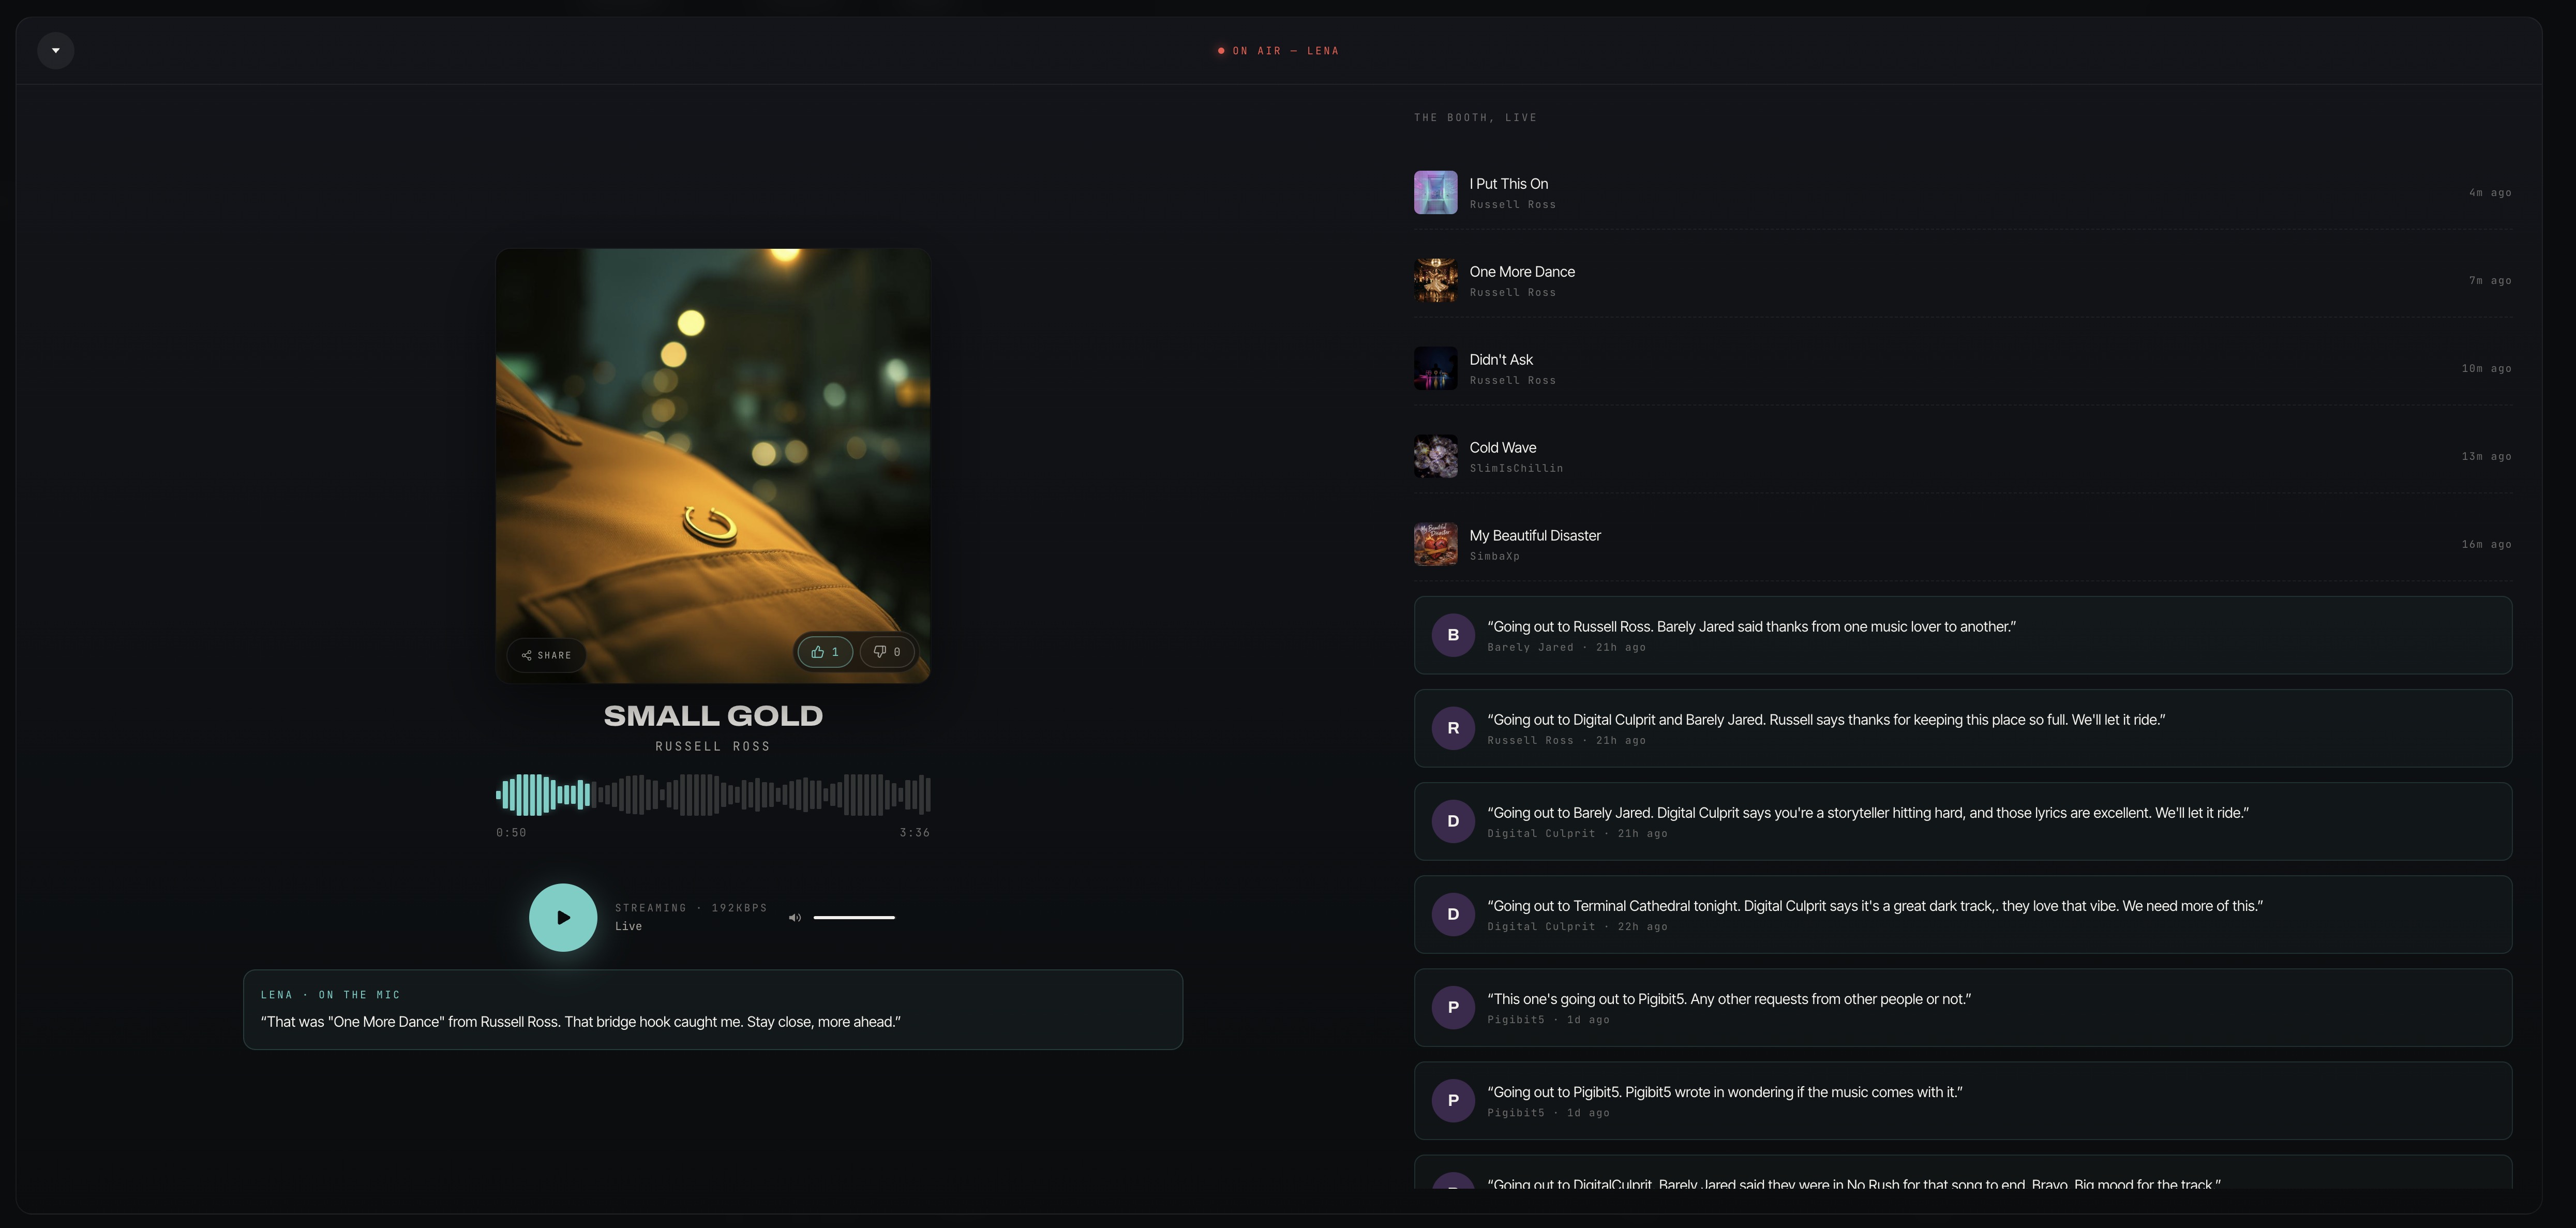
Task: Click the Share button on album art
Action: (546, 655)
